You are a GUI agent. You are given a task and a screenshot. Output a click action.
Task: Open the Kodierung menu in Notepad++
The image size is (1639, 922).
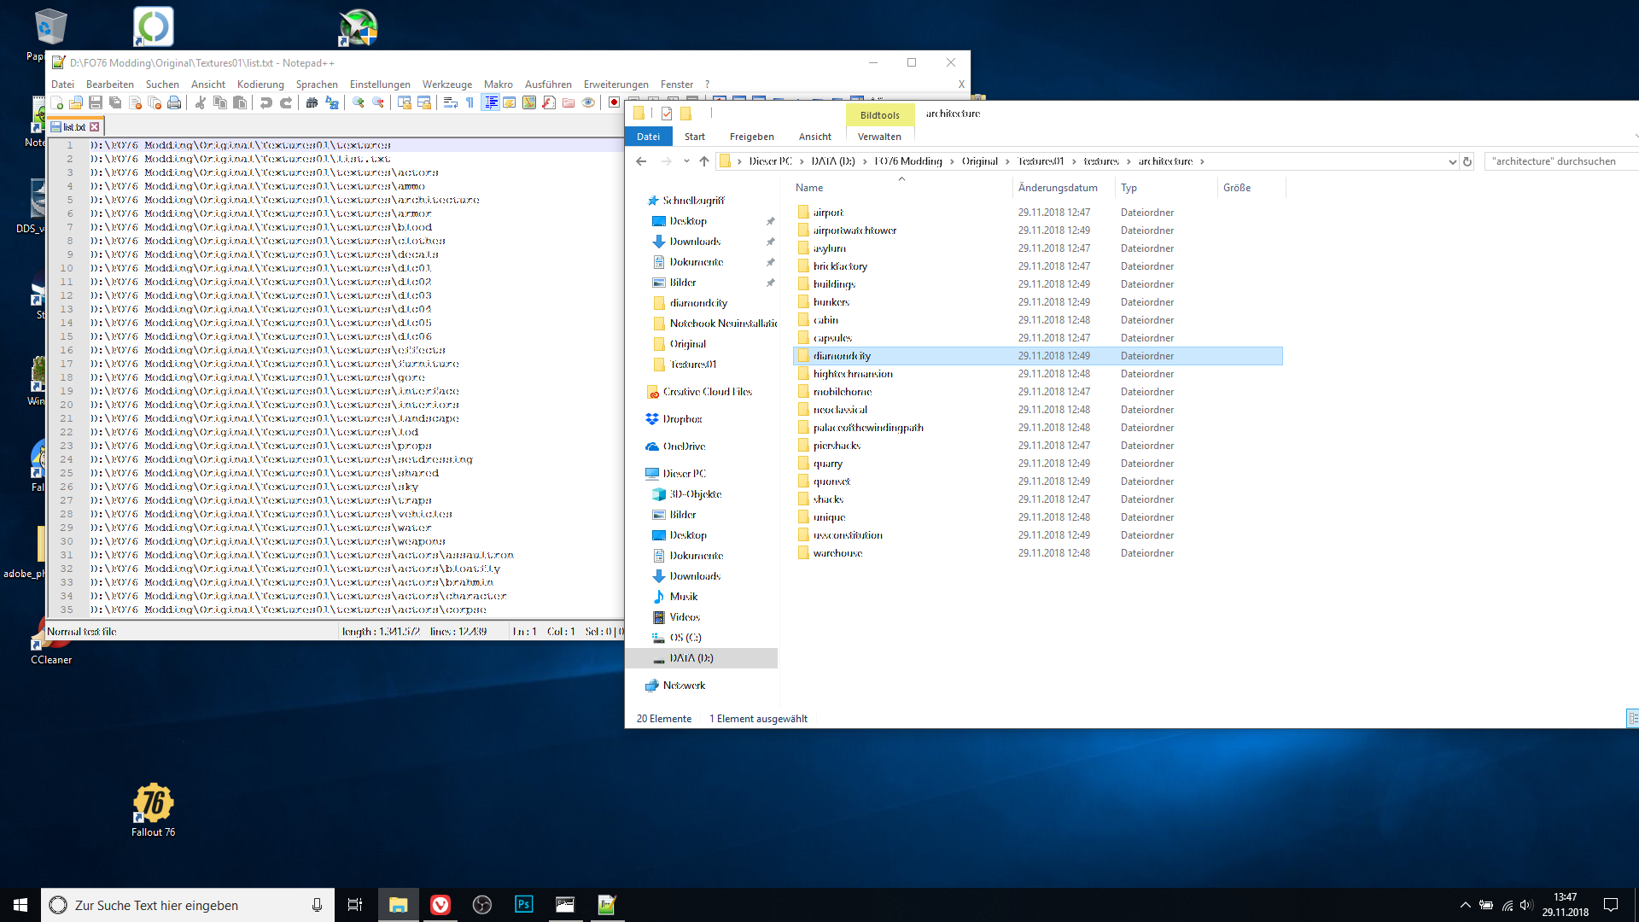tap(260, 85)
